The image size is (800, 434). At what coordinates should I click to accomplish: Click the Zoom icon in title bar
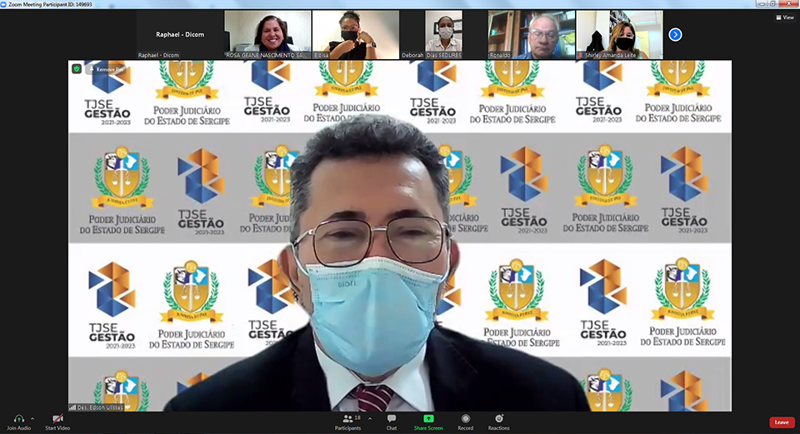[5, 4]
